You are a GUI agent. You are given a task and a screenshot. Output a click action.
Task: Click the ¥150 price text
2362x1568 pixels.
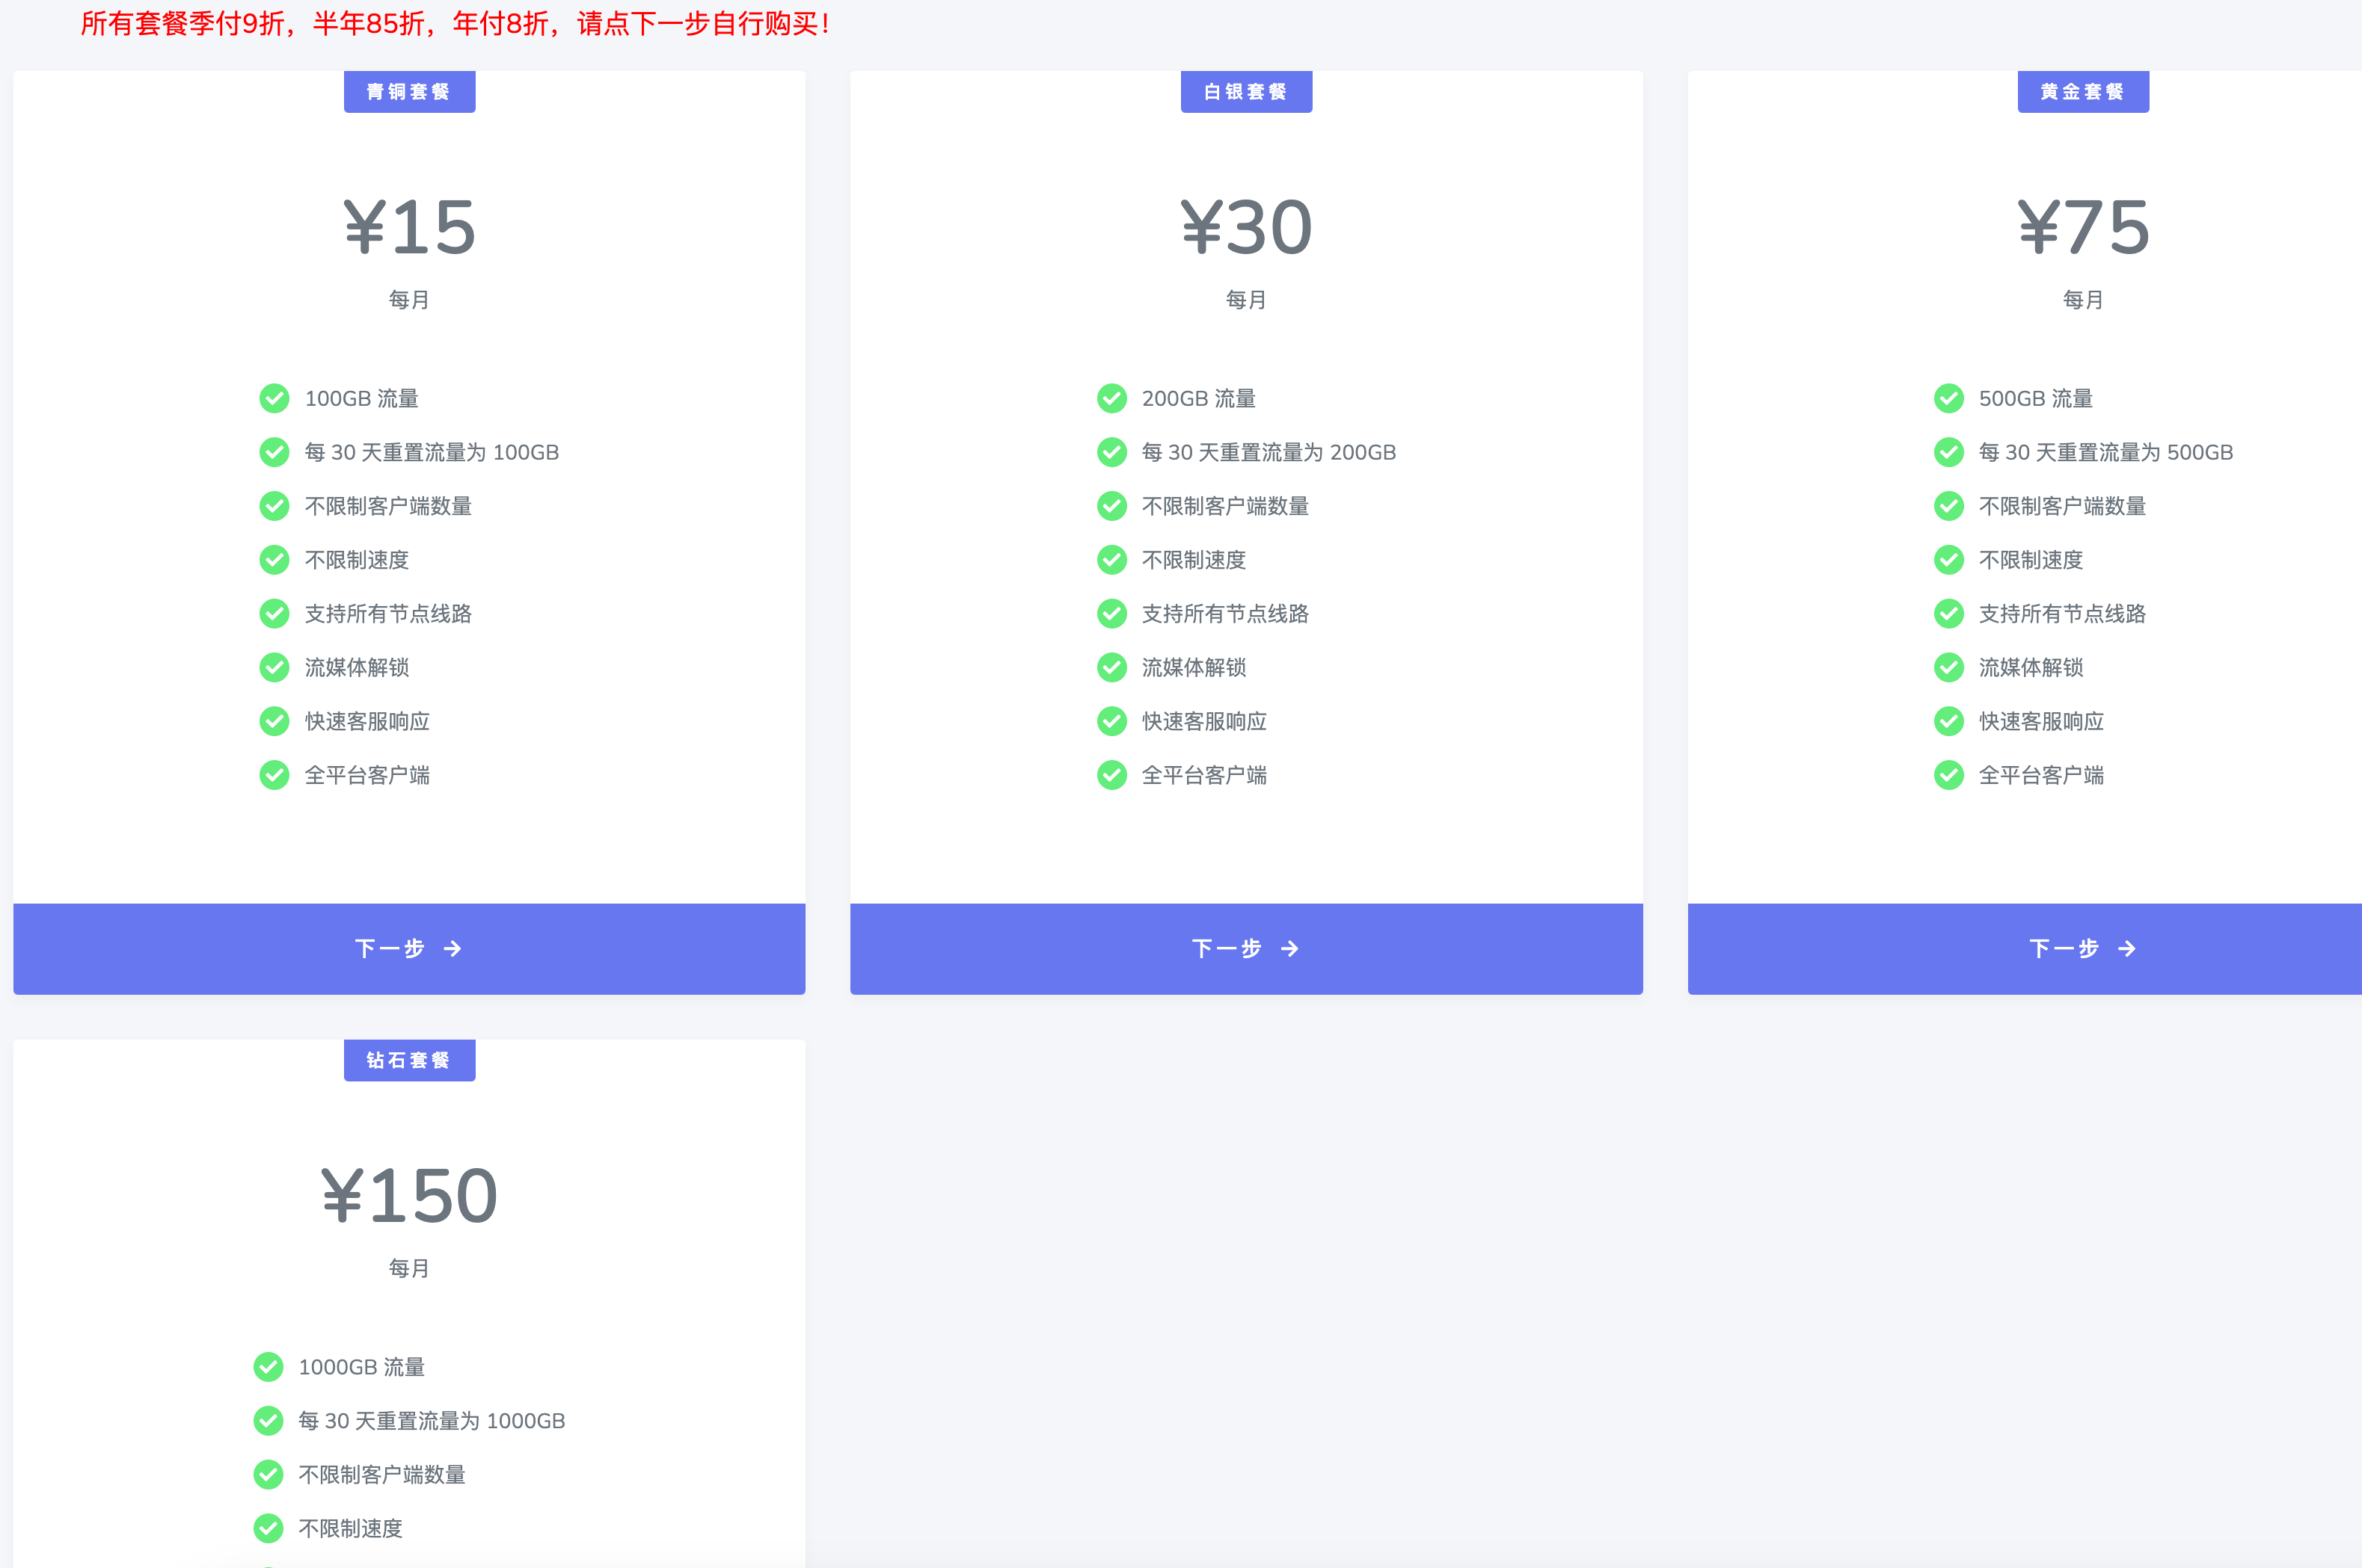(409, 1196)
